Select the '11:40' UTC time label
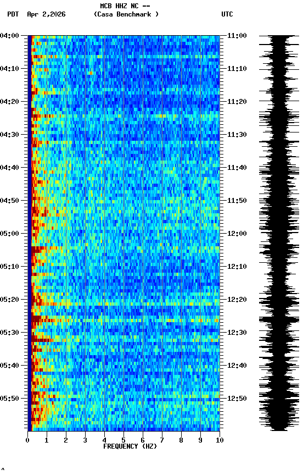This screenshot has height=475, width=303. 237,168
